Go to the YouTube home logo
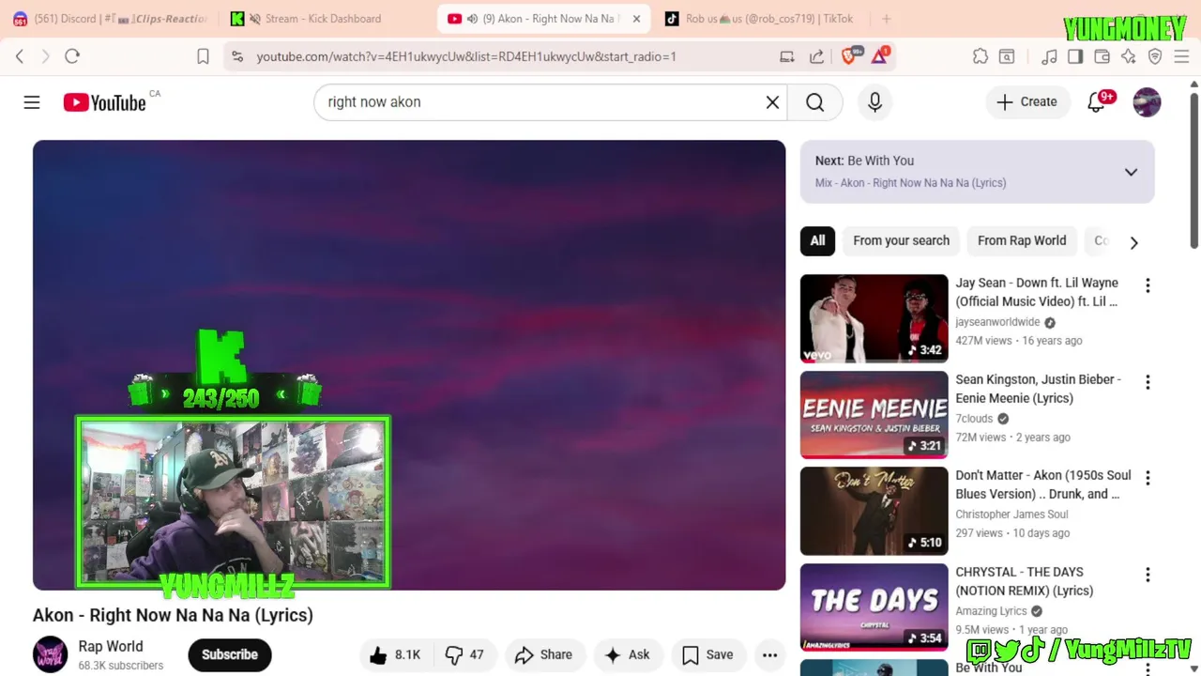This screenshot has height=676, width=1201. pyautogui.click(x=105, y=102)
